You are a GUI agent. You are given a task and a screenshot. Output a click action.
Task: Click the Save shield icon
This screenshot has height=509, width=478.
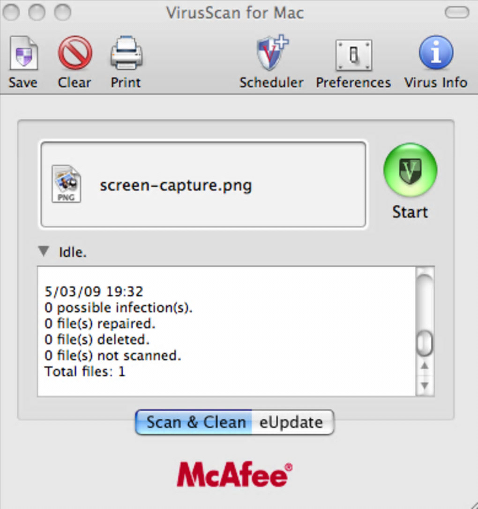click(23, 54)
